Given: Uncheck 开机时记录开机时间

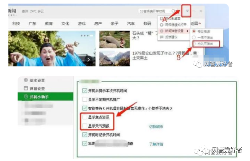Looking at the screenshot, I should click(84, 135).
